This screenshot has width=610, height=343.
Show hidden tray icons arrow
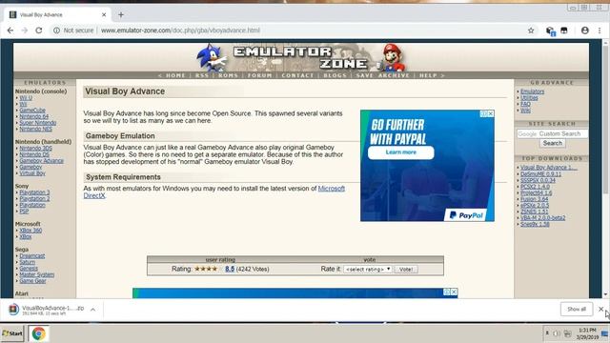[x=546, y=333]
